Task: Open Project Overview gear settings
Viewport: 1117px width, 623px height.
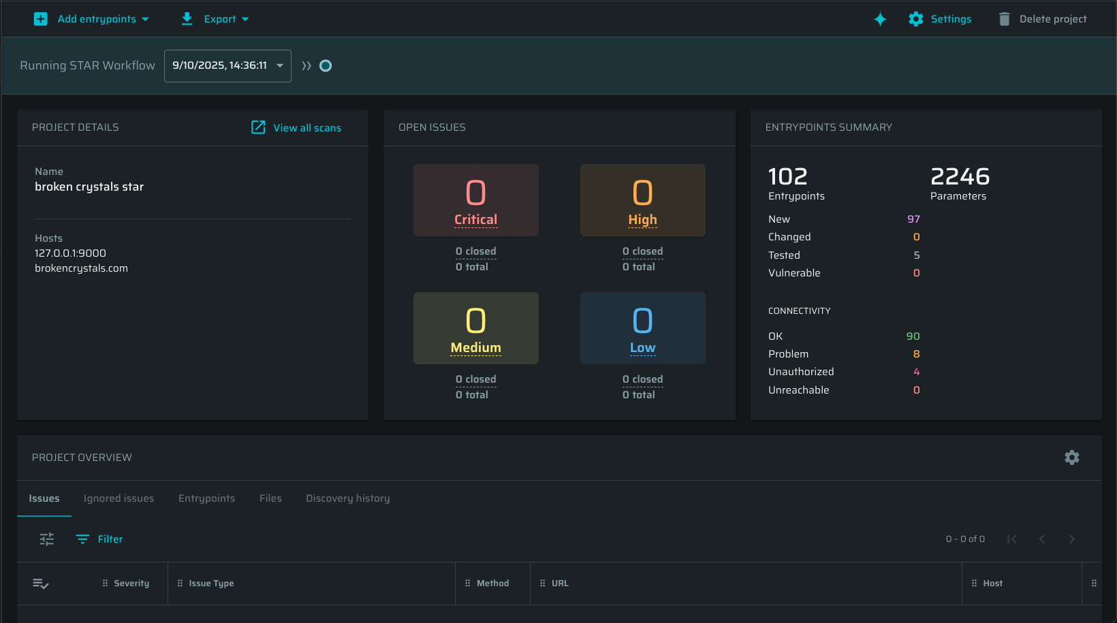Action: pyautogui.click(x=1071, y=458)
